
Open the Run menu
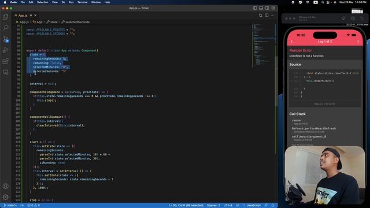coord(71,2)
